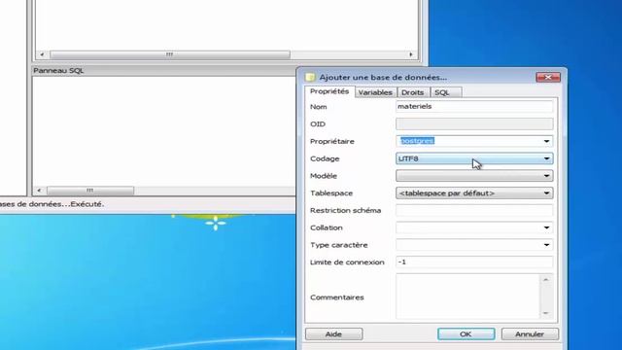This screenshot has height=350, width=622.
Task: Close the Ajouter une base de données dialog
Action: [548, 77]
